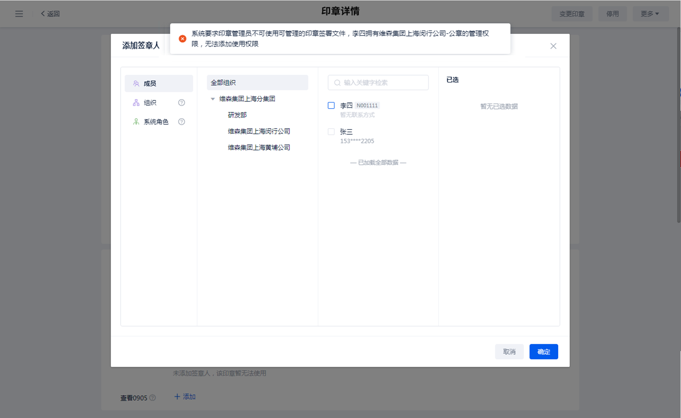
Task: Select 维森集团上海闵行公司 in the tree
Action: click(259, 131)
